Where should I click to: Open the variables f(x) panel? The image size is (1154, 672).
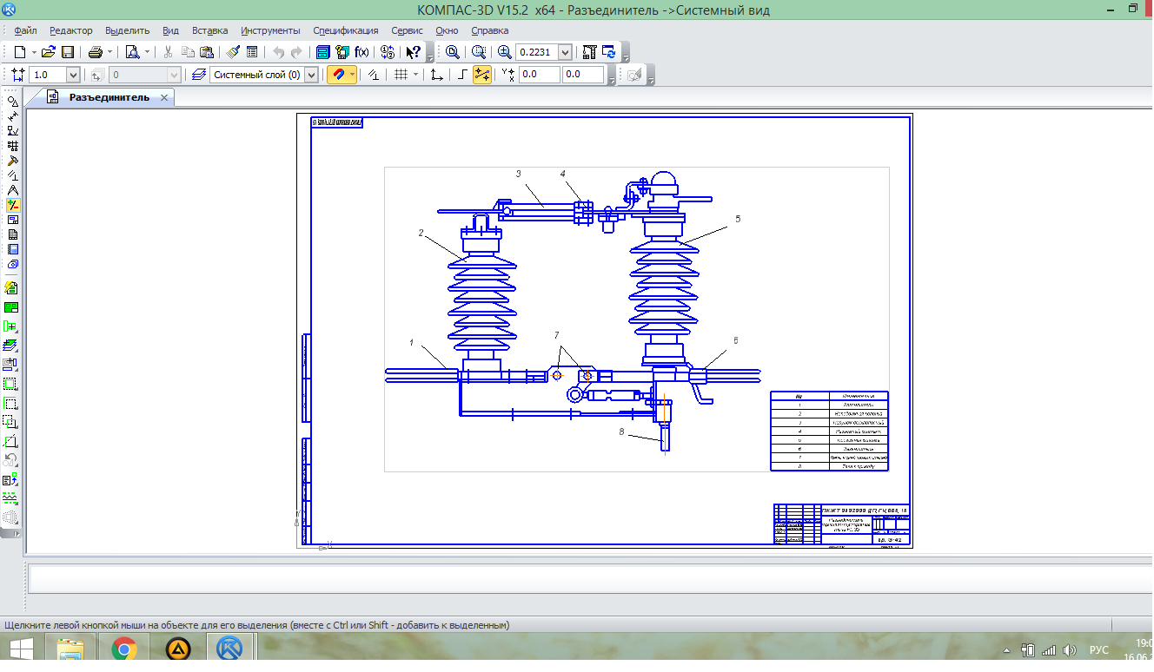click(361, 52)
